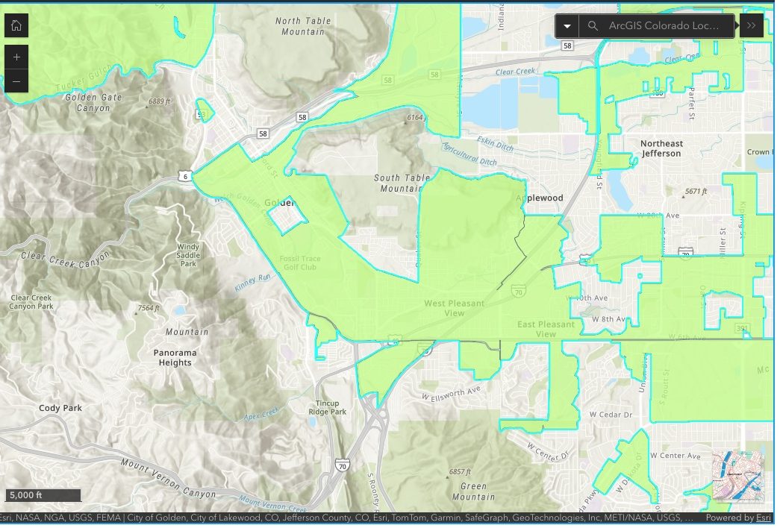
Task: Zoom out with the minus button
Action: point(16,81)
